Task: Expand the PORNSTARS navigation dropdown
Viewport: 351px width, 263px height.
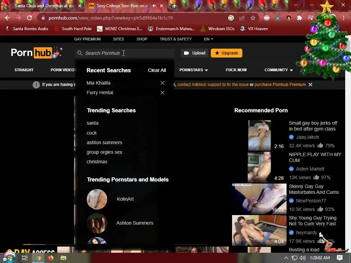Action: (x=194, y=70)
